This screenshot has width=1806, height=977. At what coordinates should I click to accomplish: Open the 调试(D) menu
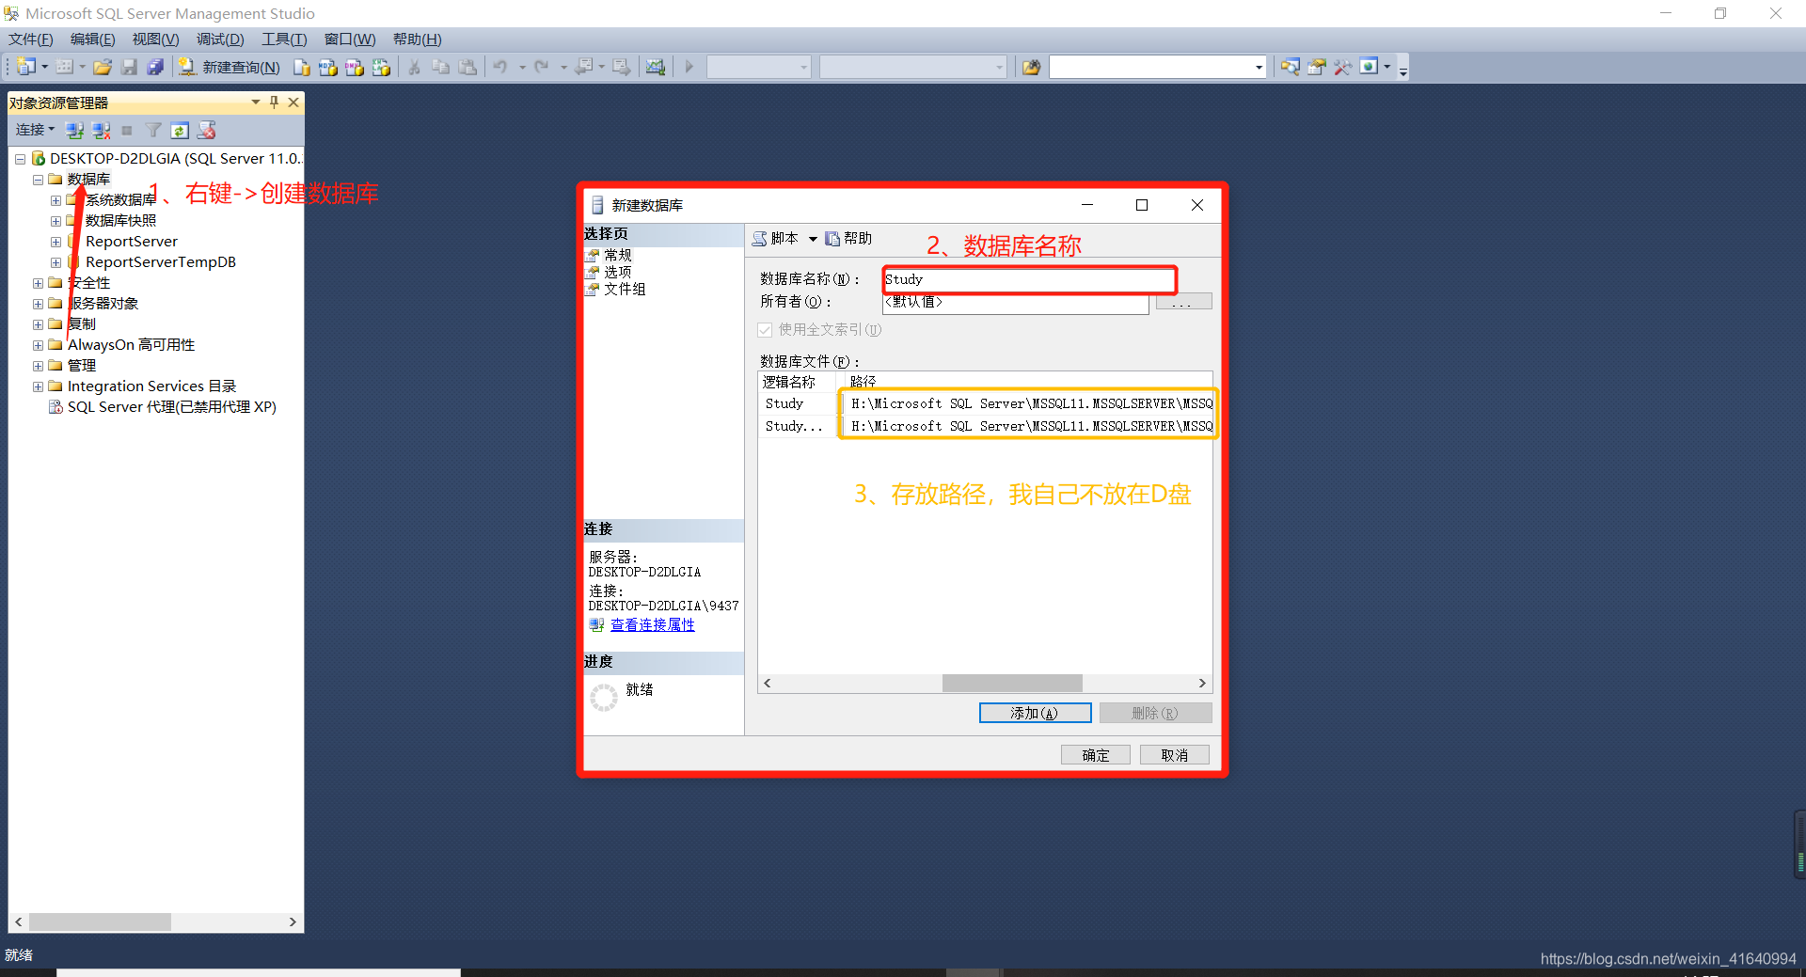tap(220, 39)
